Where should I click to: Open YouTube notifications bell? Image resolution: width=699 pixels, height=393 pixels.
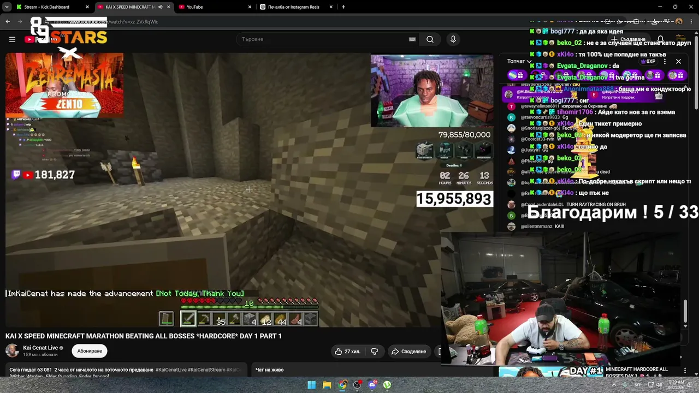click(x=660, y=39)
